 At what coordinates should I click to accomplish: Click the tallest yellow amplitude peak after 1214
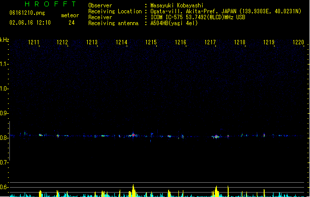click(x=134, y=191)
